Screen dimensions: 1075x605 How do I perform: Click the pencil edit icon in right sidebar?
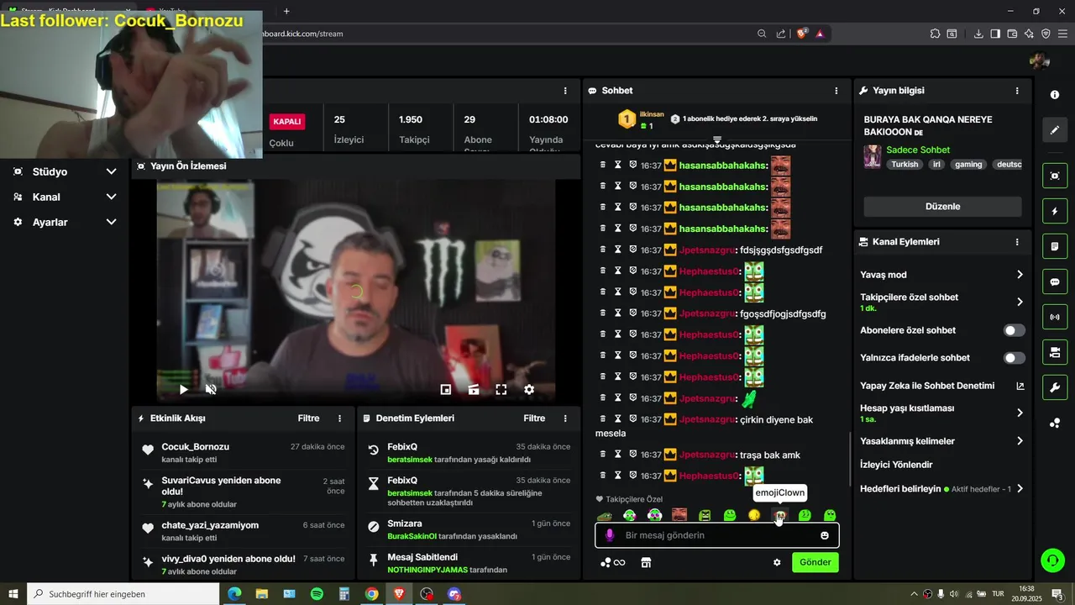pyautogui.click(x=1055, y=130)
